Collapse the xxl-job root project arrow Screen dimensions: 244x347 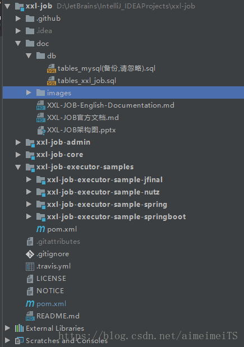click(7, 6)
